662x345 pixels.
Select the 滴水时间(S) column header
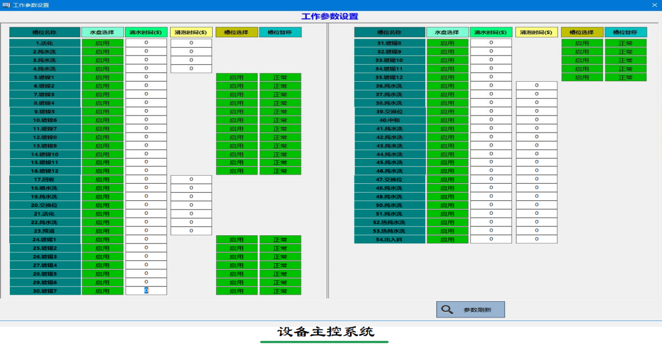point(145,32)
